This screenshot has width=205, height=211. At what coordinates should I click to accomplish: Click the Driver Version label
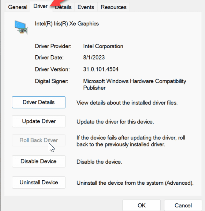[52, 69]
